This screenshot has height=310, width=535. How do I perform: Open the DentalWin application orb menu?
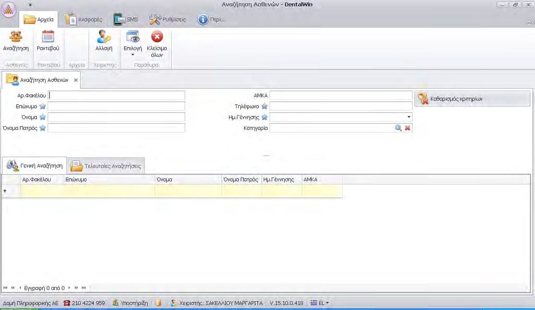[8, 9]
